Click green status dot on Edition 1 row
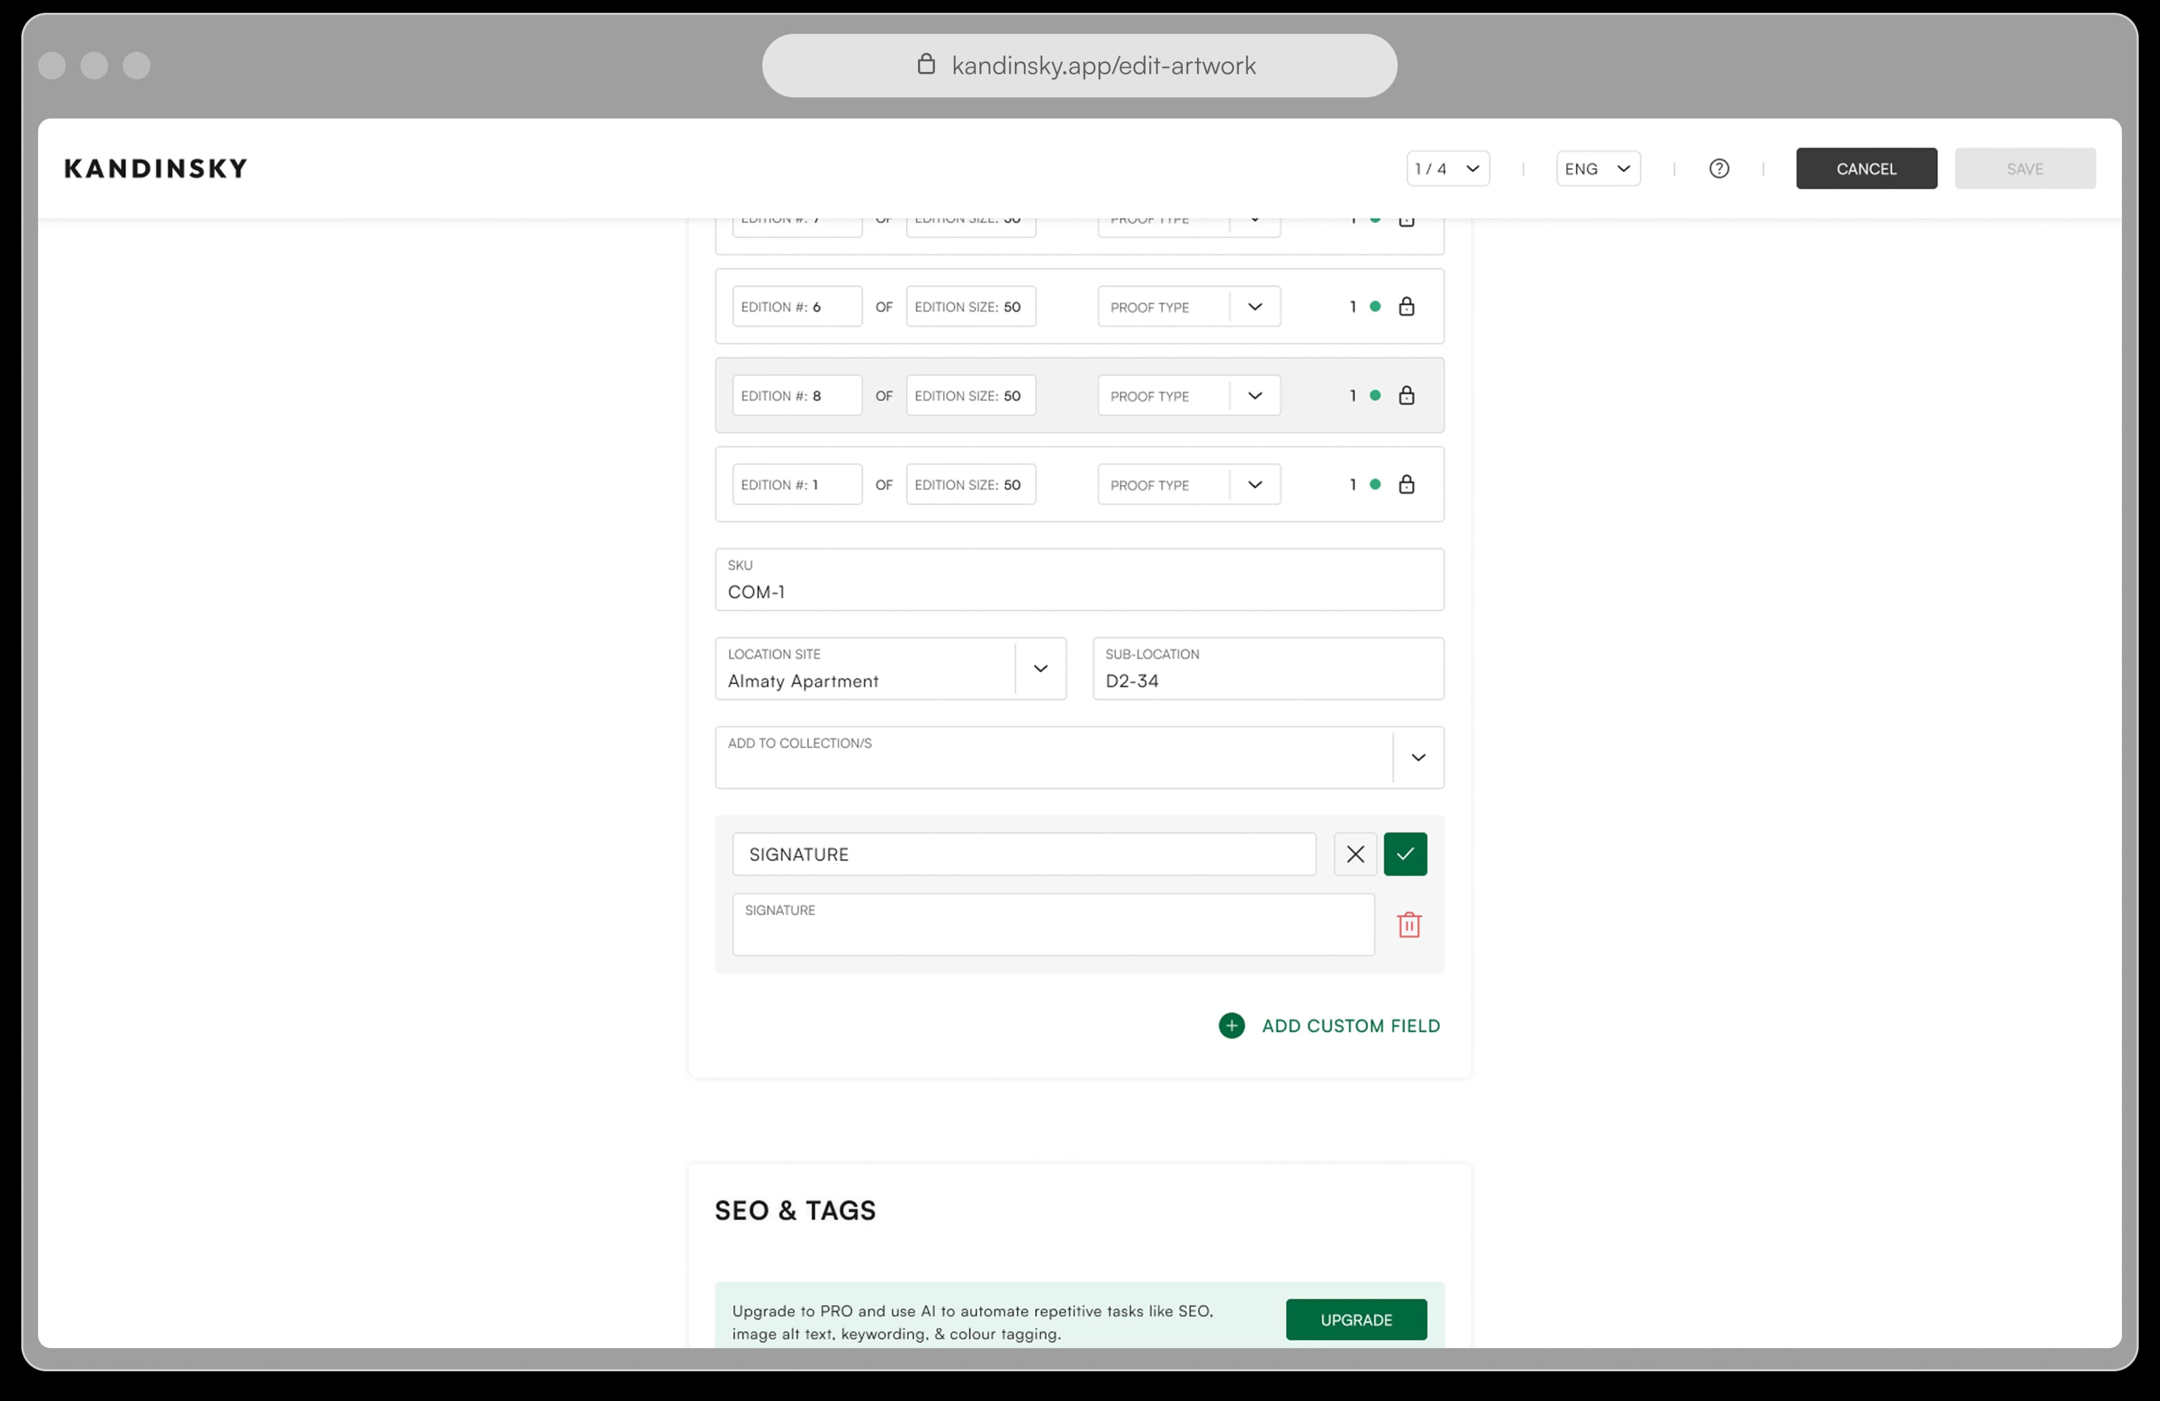 click(1375, 484)
